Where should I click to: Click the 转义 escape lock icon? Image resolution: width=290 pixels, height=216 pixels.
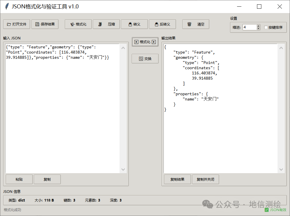tap(134, 24)
